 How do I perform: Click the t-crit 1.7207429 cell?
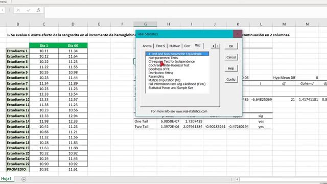192,121
